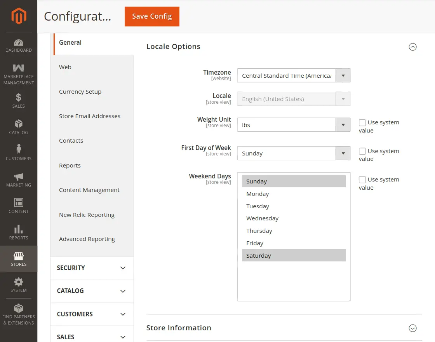The width and height of the screenshot is (435, 342).
Task: Enable Use system value for Weekend Days
Action: 362,179
